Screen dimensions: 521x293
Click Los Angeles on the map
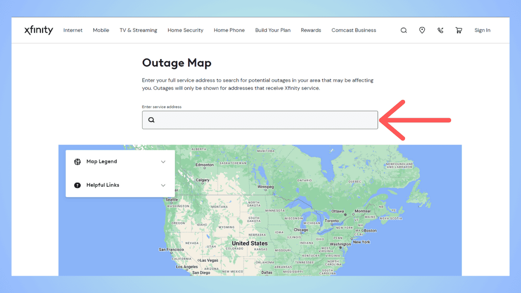(187, 267)
